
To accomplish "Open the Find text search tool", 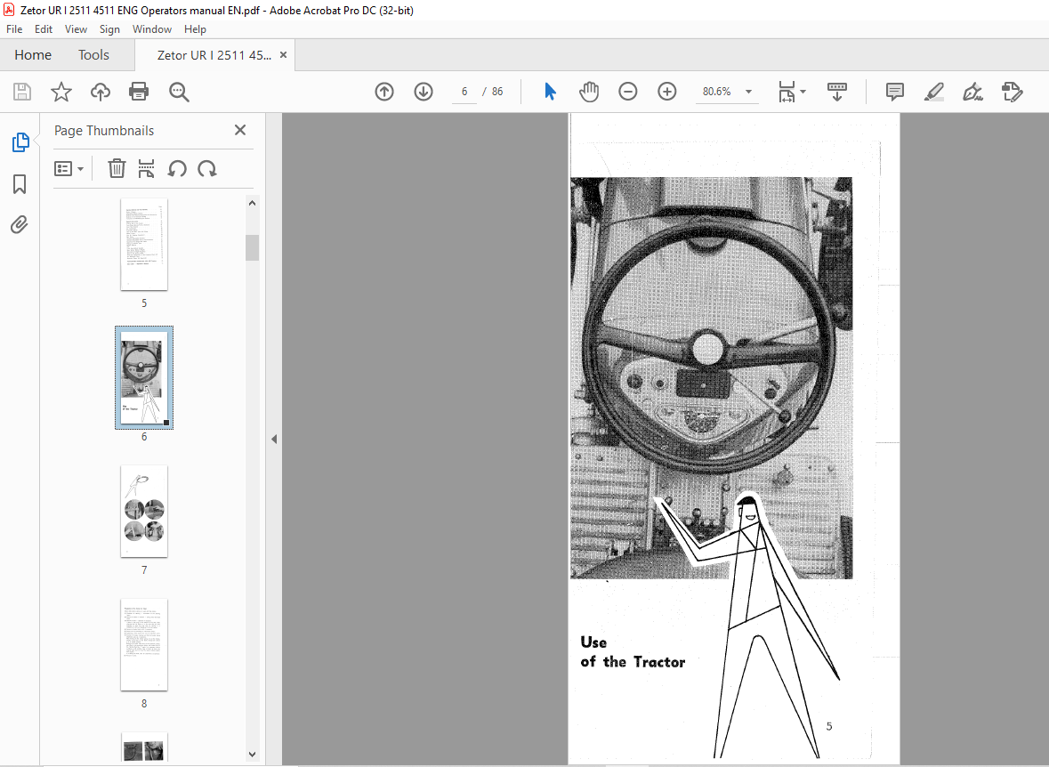I will (x=179, y=92).
